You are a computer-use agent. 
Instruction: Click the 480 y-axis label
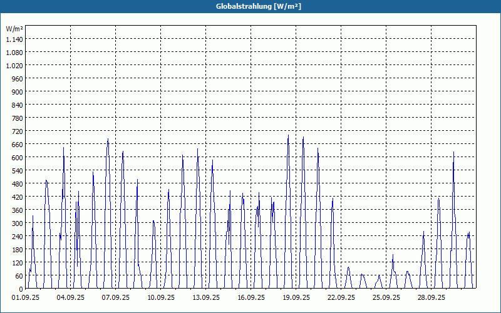(18, 183)
